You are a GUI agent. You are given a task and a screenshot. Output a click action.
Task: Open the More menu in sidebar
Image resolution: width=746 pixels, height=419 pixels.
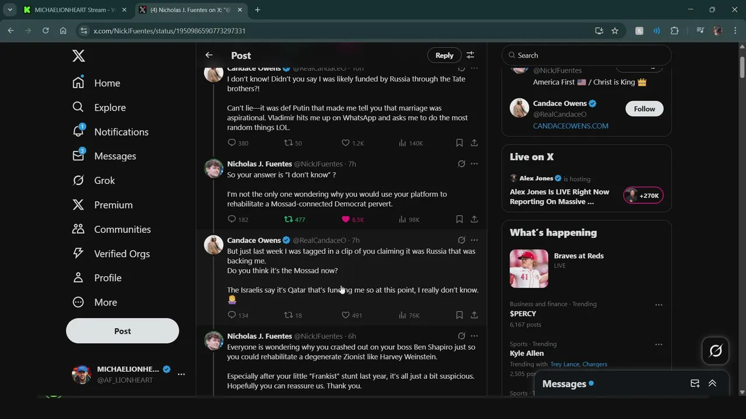point(94,303)
